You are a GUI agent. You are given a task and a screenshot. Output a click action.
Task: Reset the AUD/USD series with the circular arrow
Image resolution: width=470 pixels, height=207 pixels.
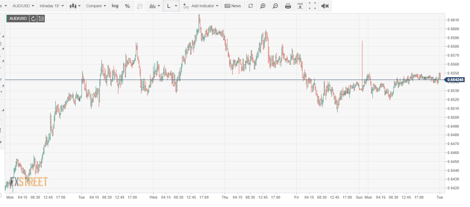[x=33, y=18]
